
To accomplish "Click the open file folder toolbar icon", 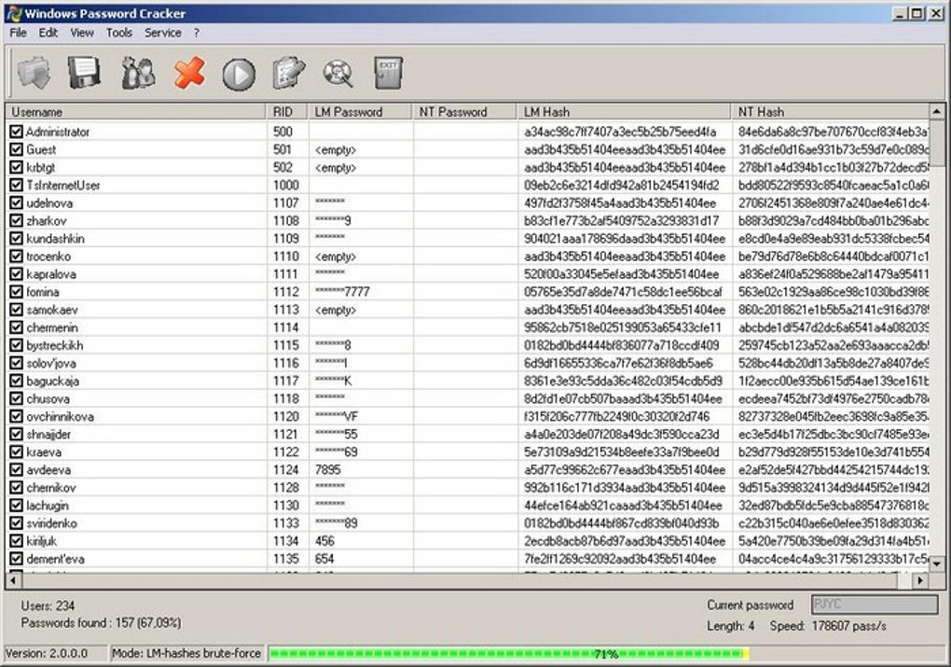I will click(34, 74).
